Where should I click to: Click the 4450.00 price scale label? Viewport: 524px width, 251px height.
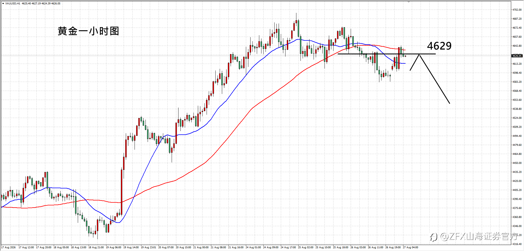click(517, 163)
